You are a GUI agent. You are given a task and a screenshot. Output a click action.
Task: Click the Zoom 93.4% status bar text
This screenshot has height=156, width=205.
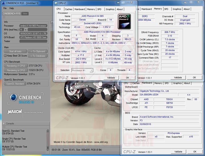pyautogui.click(x=69, y=149)
